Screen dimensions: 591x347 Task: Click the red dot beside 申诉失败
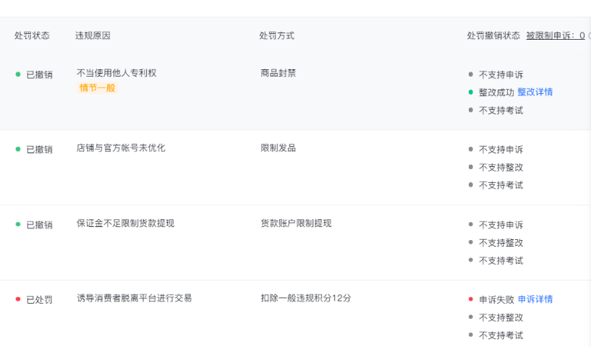[470, 299]
